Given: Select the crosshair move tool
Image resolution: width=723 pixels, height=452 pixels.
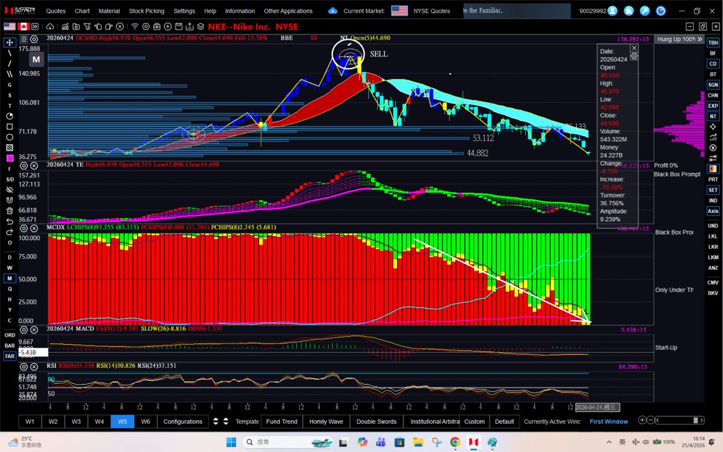Looking at the screenshot, I should 10,42.
